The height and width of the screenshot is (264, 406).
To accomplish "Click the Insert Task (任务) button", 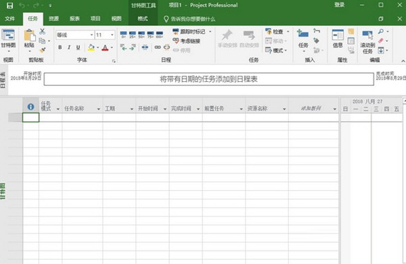I will pyautogui.click(x=303, y=40).
